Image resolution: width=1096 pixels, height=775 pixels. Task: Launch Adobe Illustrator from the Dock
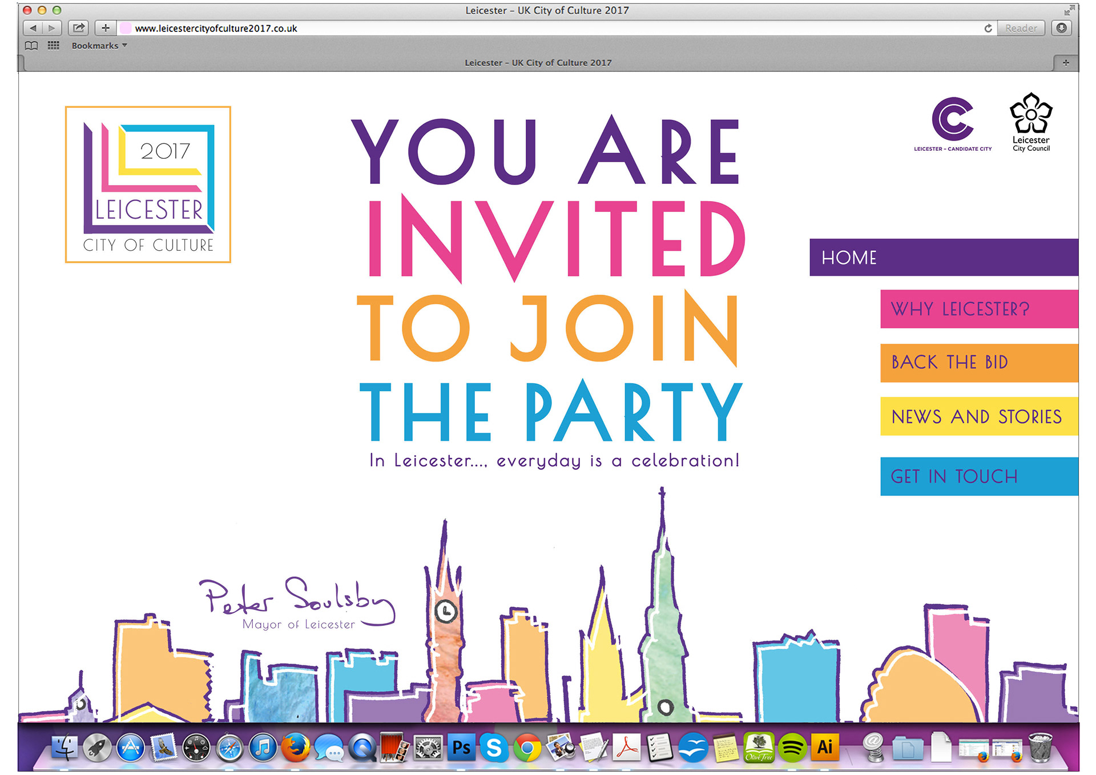825,748
